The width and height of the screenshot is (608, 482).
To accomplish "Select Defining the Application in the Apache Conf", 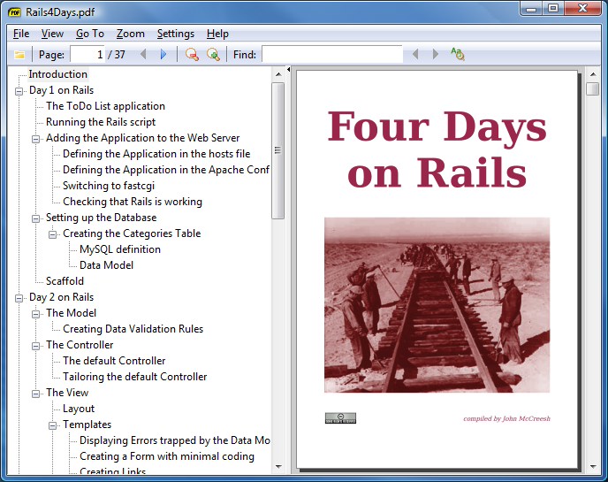I will pyautogui.click(x=166, y=170).
